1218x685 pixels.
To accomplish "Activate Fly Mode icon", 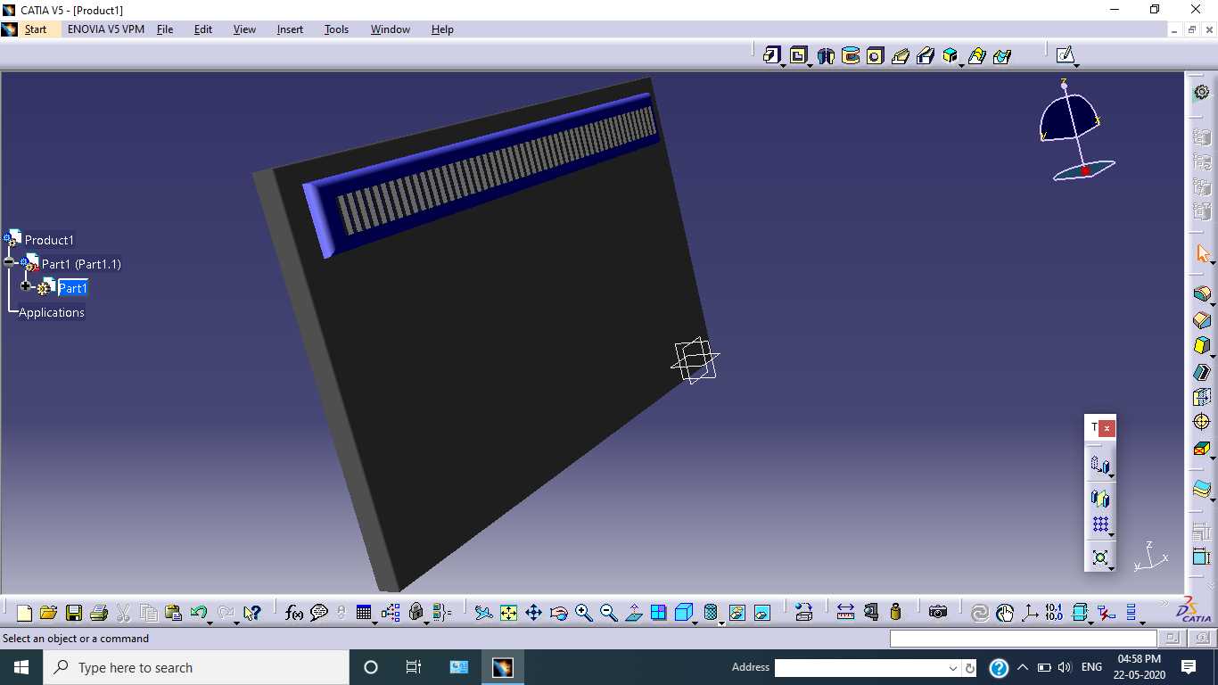I will pos(483,613).
